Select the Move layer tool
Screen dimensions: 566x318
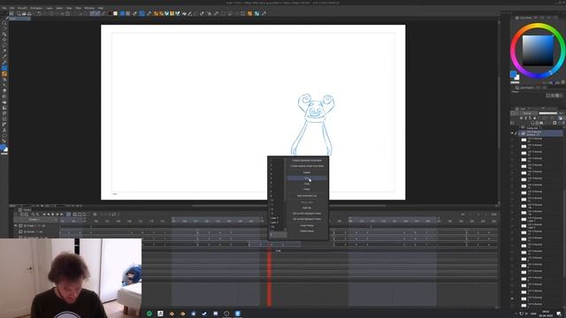[x=4, y=40]
